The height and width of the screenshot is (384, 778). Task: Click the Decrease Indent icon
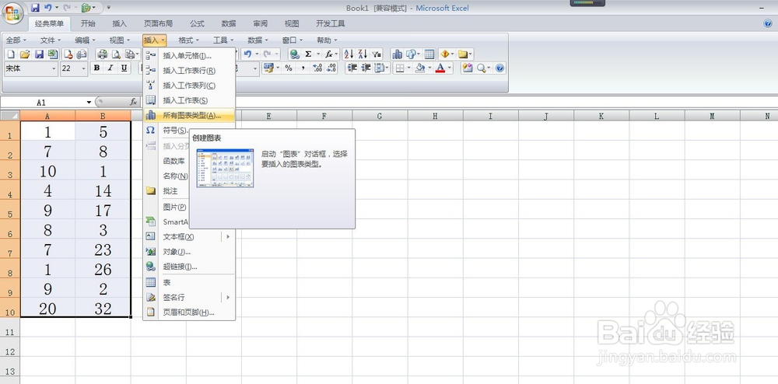[x=352, y=68]
